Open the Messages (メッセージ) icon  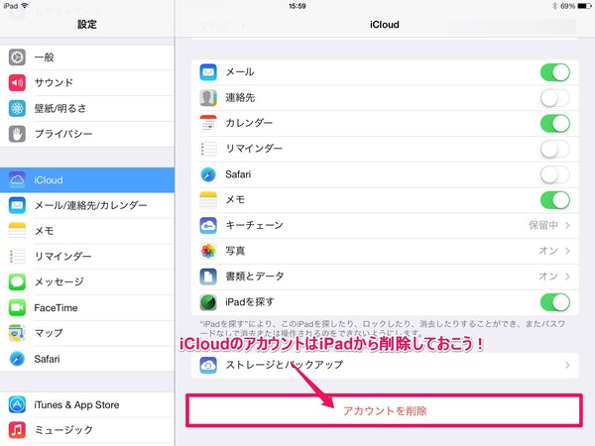click(x=17, y=282)
